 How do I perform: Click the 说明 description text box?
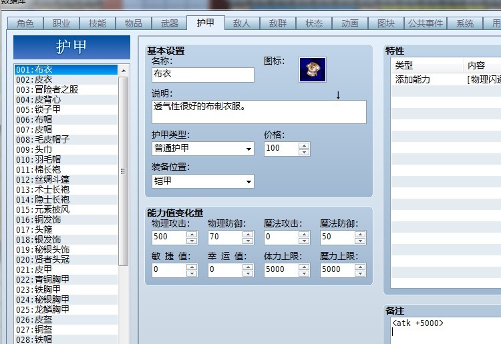(x=259, y=112)
